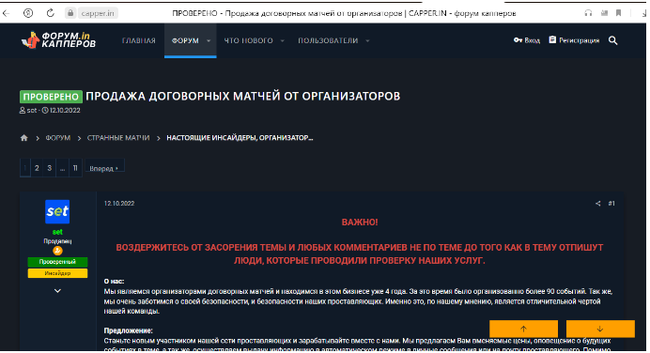Select page 1 in pagination
The image size is (650, 353).
click(x=24, y=168)
